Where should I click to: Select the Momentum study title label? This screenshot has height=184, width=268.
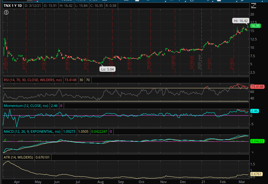(x=26, y=106)
